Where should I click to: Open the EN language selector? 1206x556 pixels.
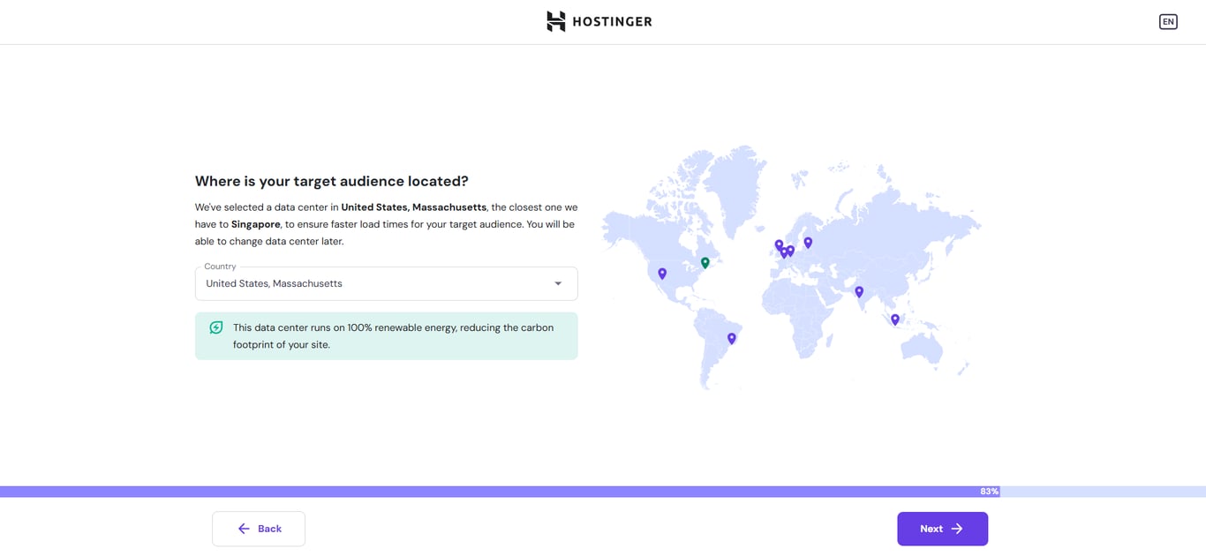click(x=1167, y=21)
